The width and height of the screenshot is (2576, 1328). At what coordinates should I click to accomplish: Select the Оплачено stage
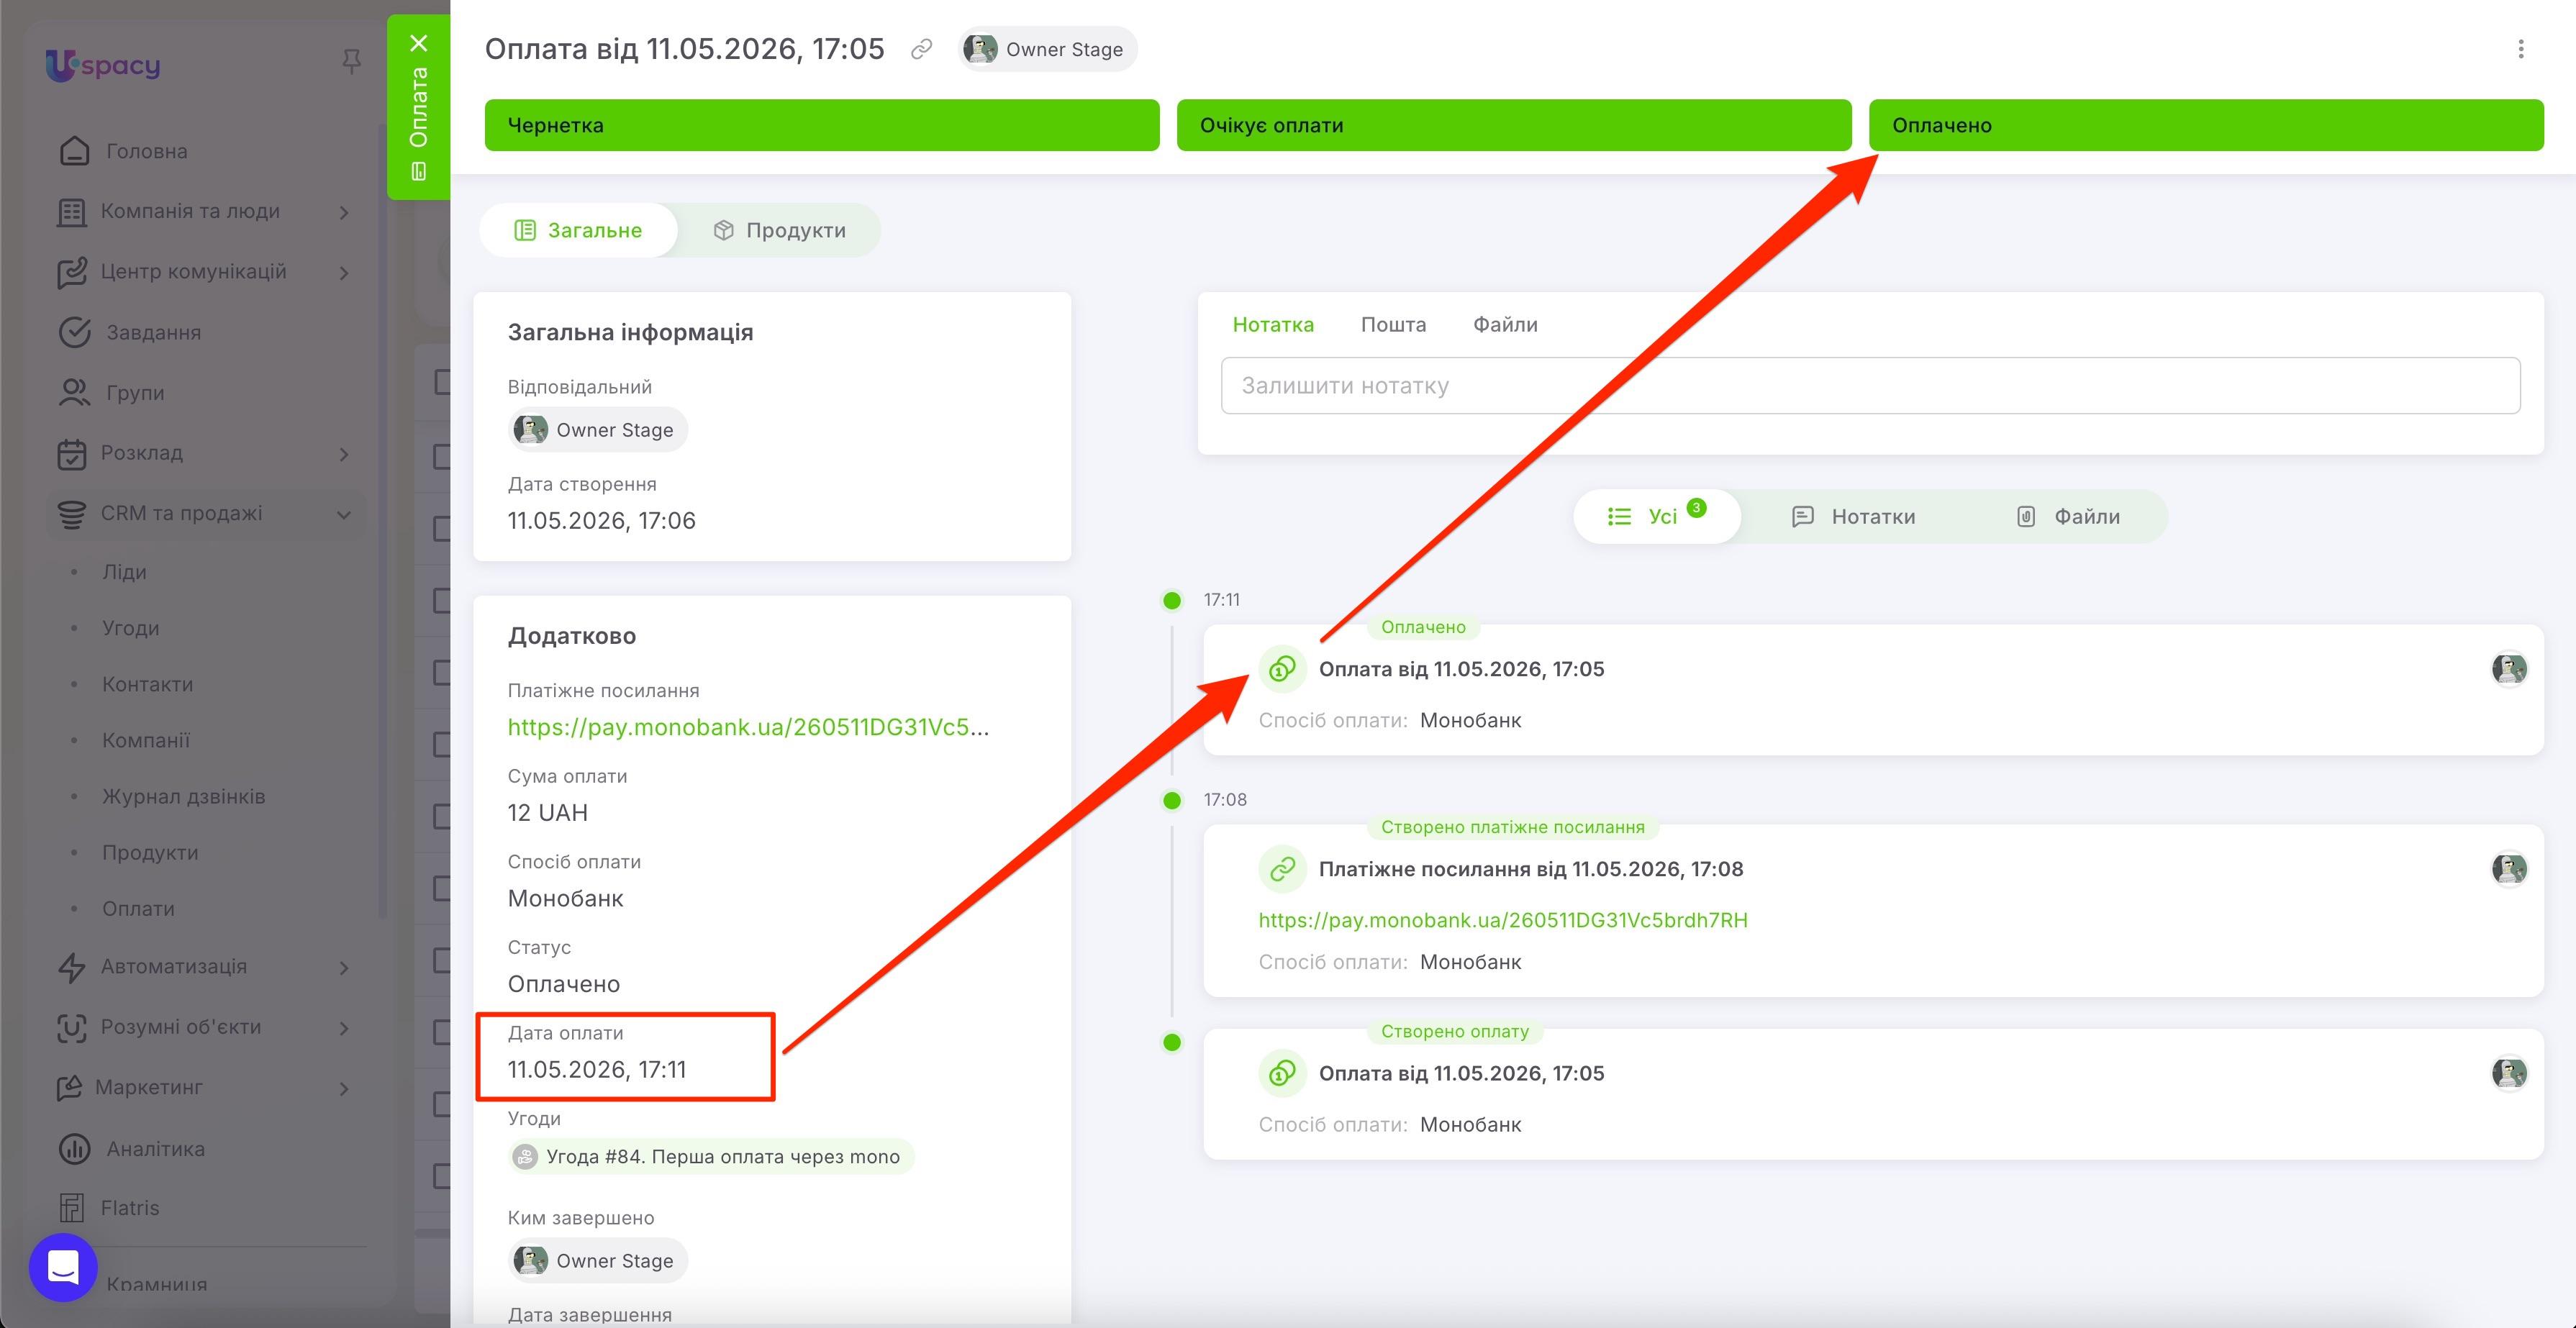click(x=2206, y=125)
